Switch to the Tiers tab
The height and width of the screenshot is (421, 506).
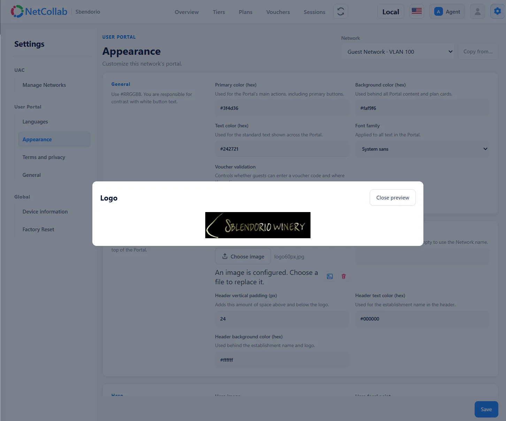(219, 12)
